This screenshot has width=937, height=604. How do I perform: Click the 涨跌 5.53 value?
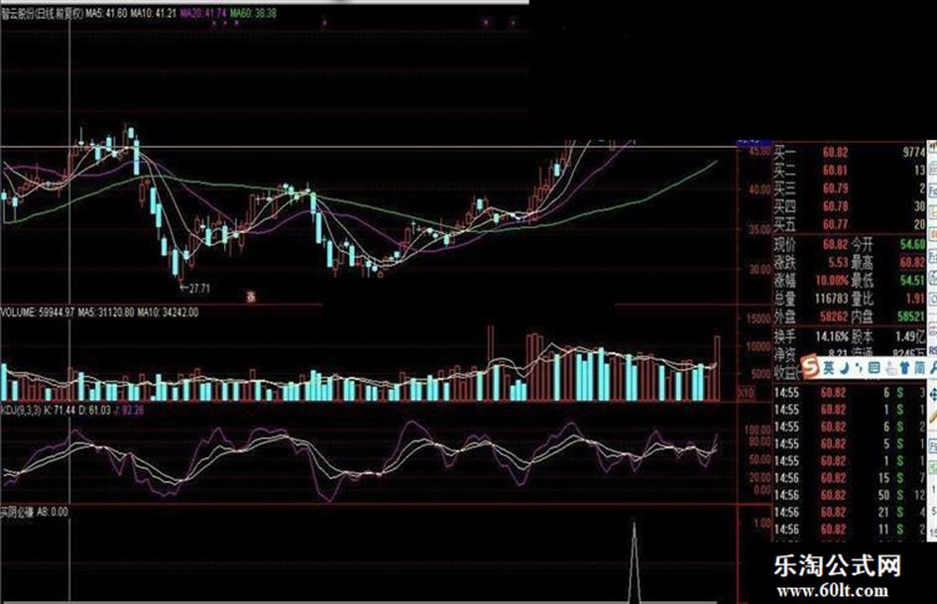pos(838,262)
